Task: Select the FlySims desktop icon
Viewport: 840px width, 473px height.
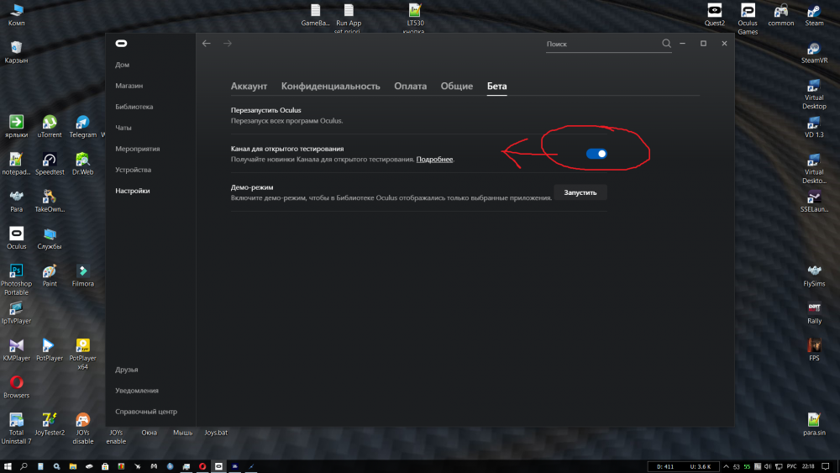Action: click(814, 276)
